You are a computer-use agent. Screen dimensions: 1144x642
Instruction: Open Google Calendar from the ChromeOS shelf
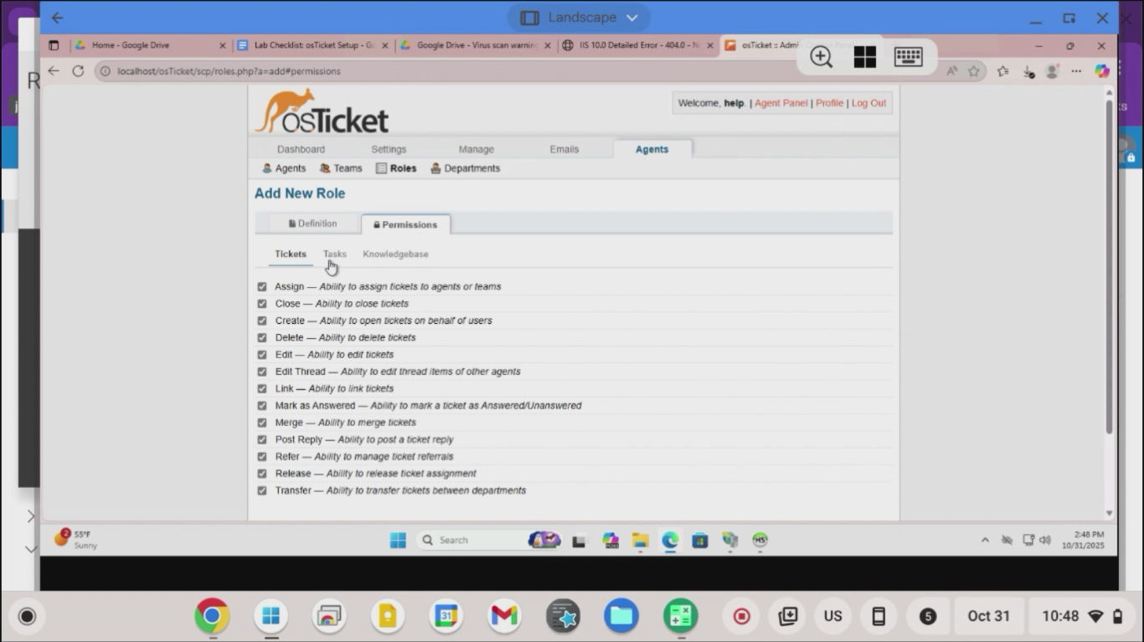pos(446,616)
